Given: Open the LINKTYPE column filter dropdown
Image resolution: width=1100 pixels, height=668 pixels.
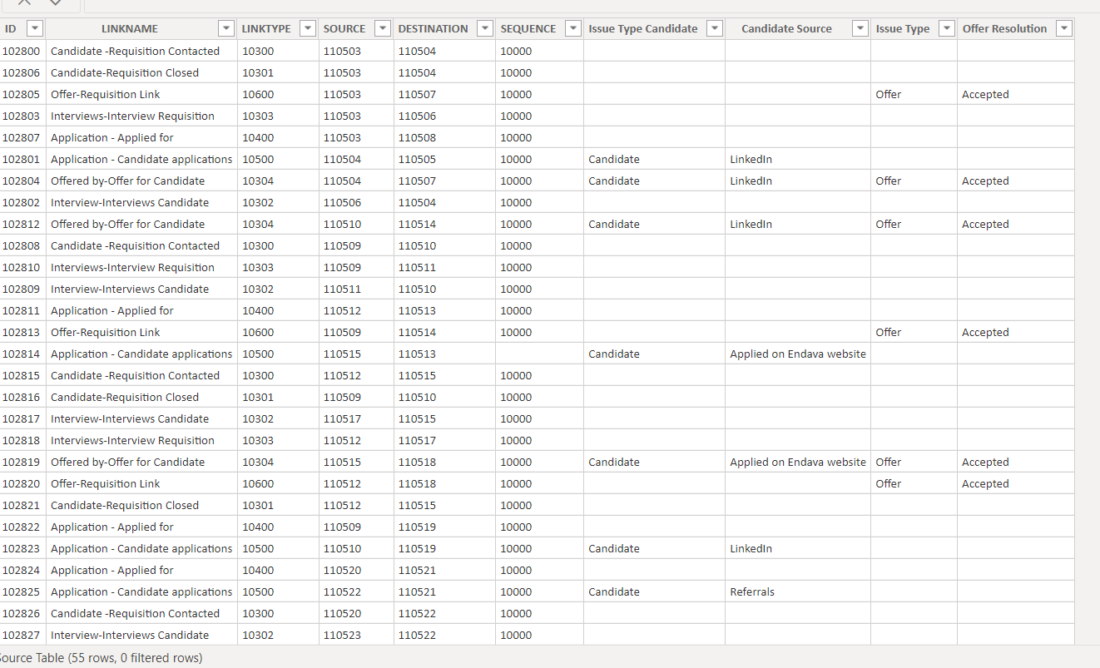Looking at the screenshot, I should pyautogui.click(x=308, y=28).
